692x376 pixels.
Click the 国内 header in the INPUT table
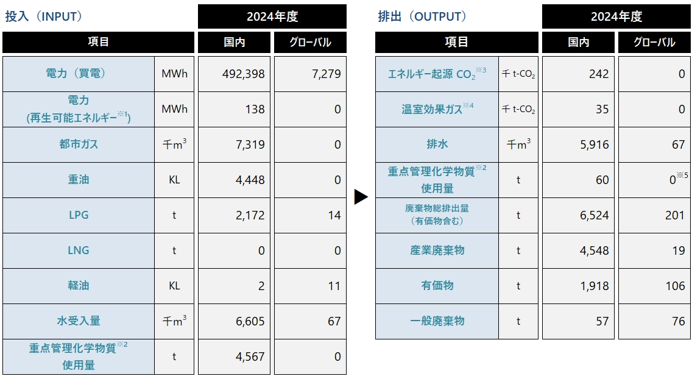tap(234, 43)
